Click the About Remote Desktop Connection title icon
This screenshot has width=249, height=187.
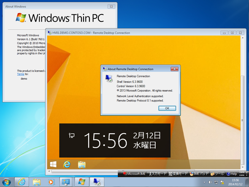(x=105, y=69)
